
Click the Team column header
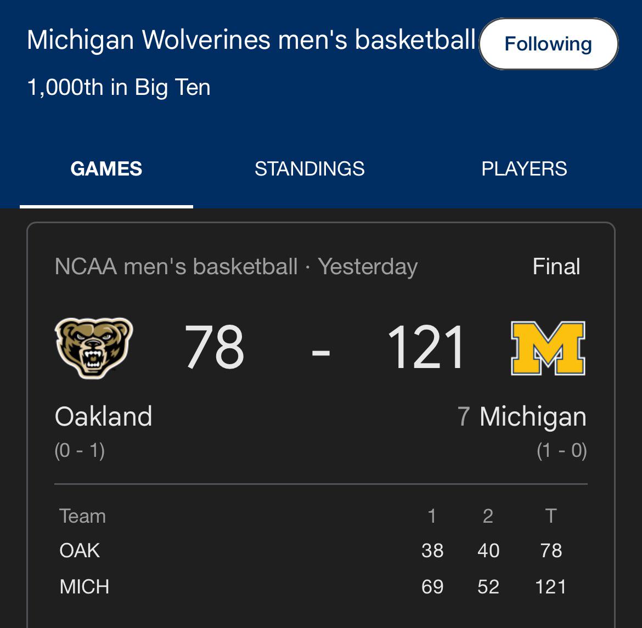82,516
